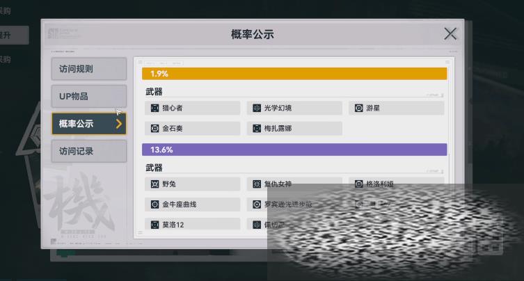Close the 概率公示 dialog

(x=450, y=34)
